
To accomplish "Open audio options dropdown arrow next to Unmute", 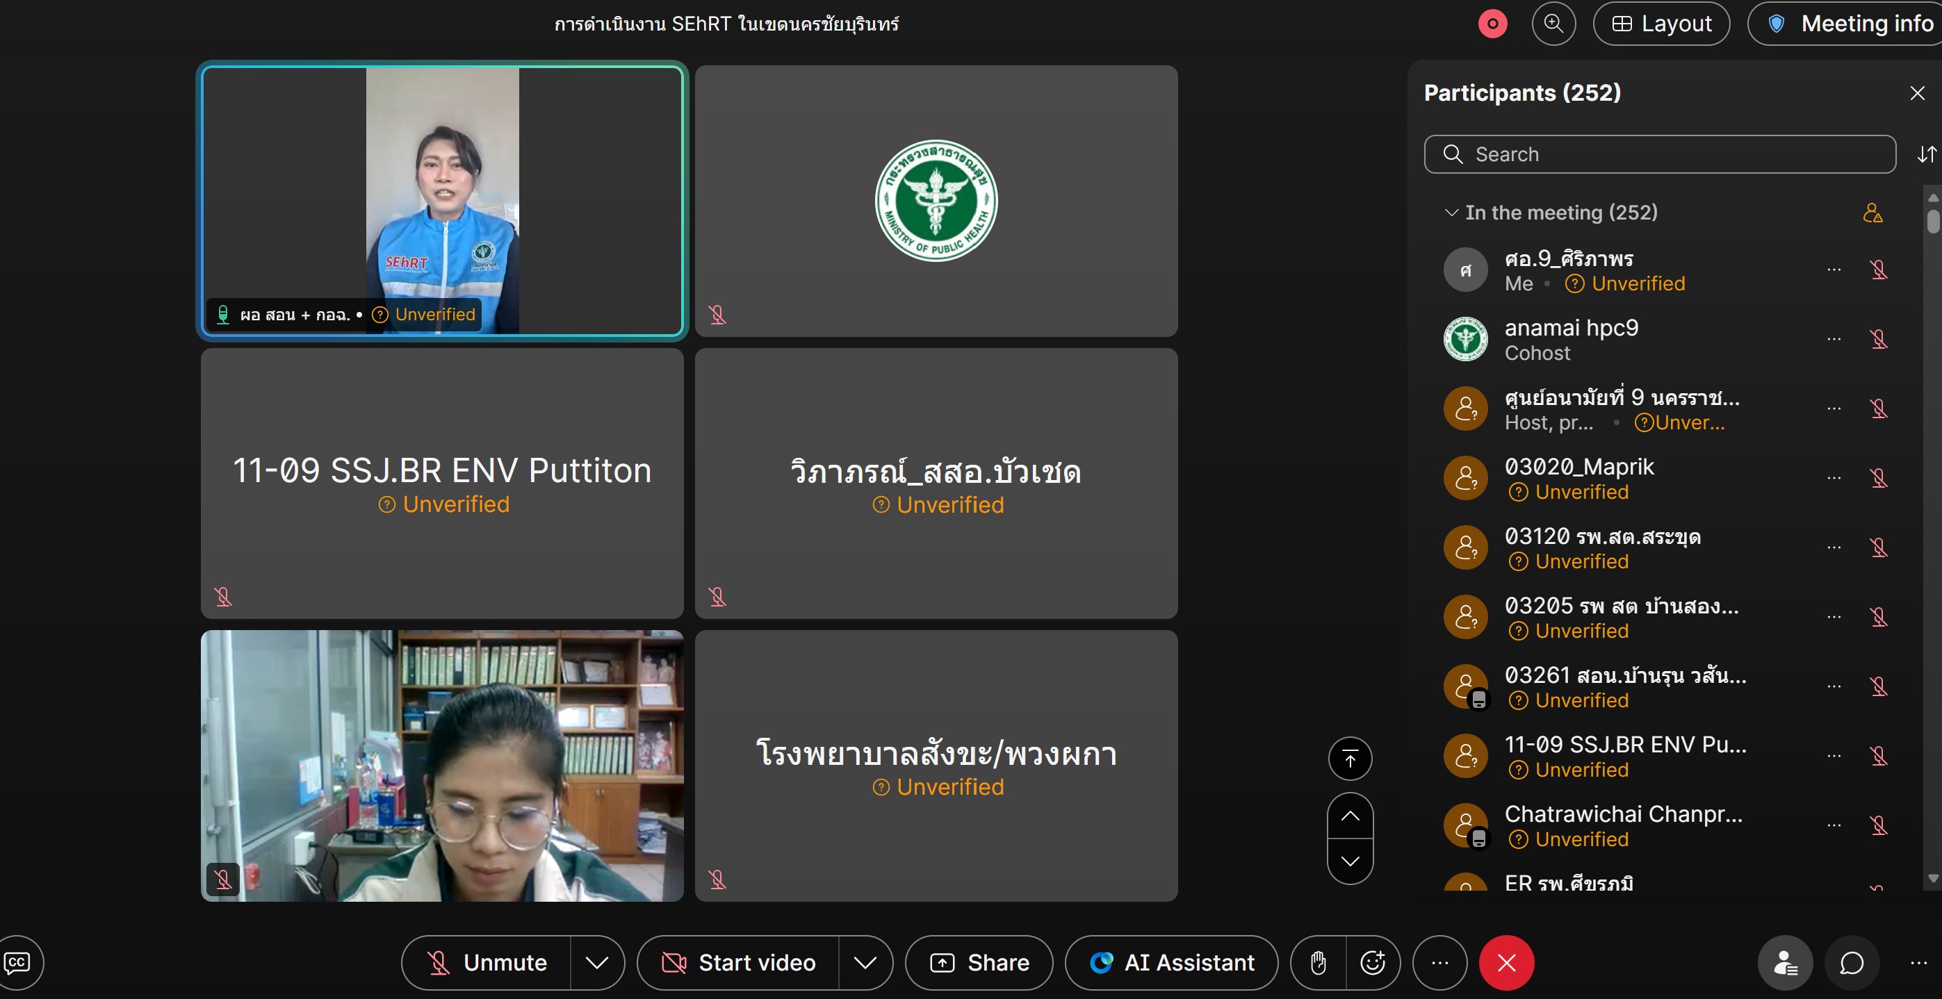I will coord(596,962).
